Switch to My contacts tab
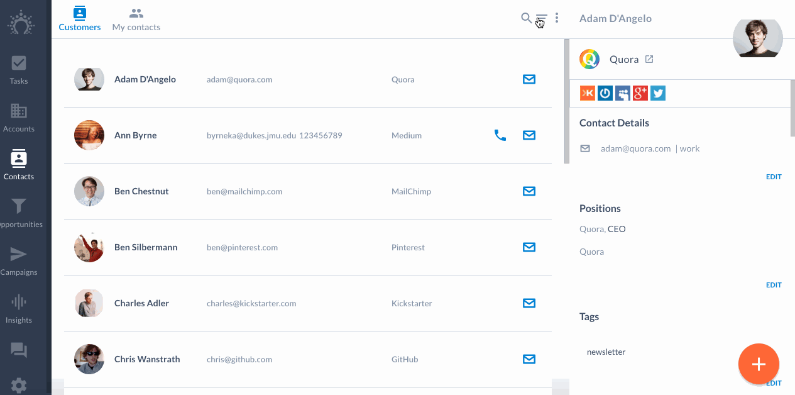The width and height of the screenshot is (795, 395). click(136, 19)
